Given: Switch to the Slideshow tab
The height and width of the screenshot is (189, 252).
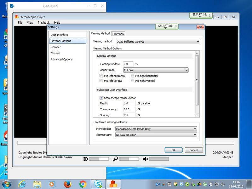Looking at the screenshot, I should pos(118,34).
